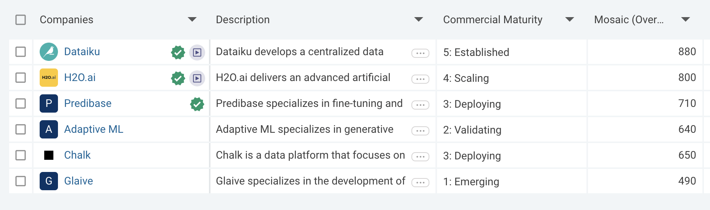Image resolution: width=710 pixels, height=210 pixels.
Task: Toggle the select-all checkbox in header
Action: point(21,20)
